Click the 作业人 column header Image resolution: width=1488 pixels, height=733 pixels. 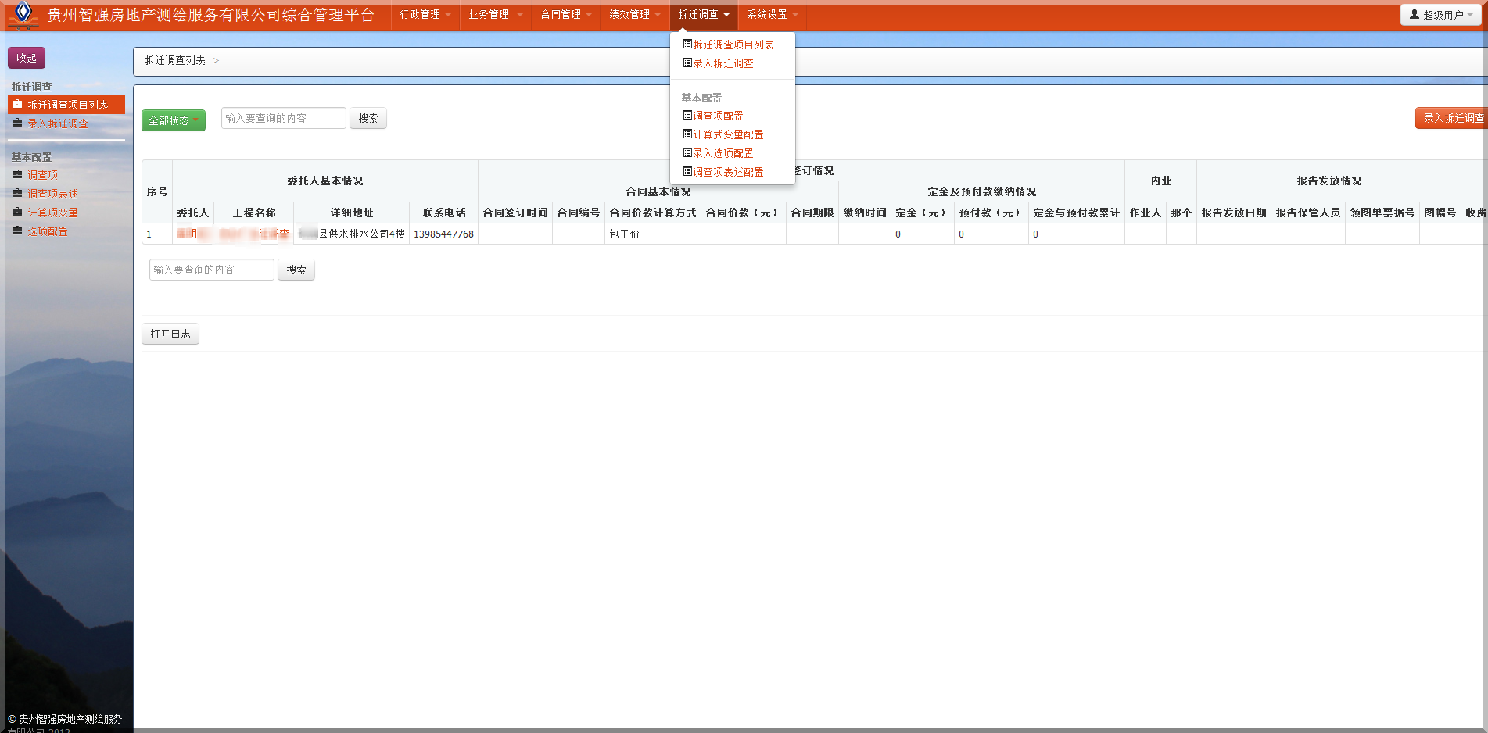point(1146,213)
